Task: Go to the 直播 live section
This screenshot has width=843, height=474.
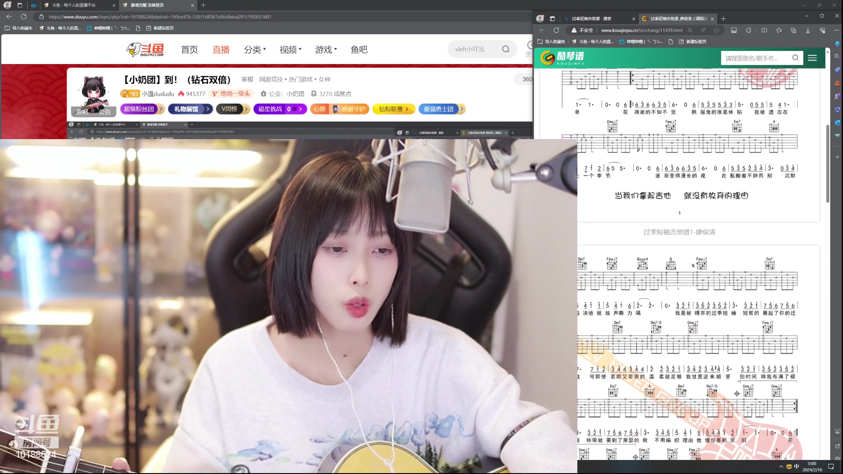Action: (221, 50)
